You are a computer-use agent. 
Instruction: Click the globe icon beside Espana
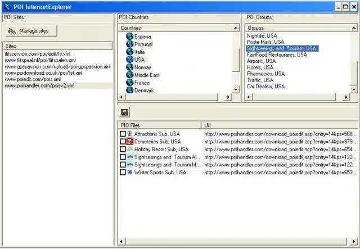click(130, 37)
